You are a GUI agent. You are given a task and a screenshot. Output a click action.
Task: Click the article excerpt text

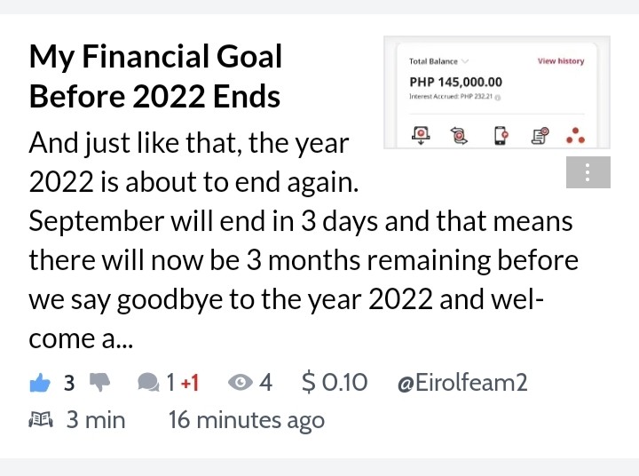click(x=304, y=241)
